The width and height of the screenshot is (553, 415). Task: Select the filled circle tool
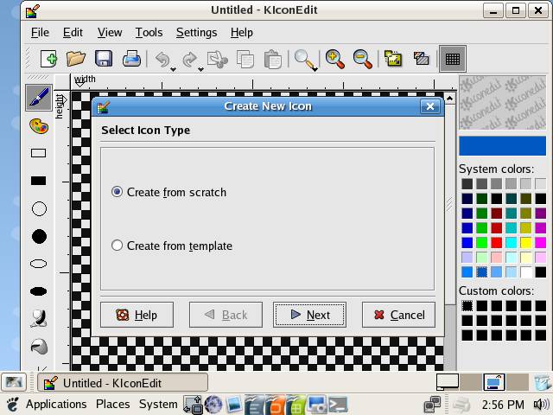[x=38, y=236]
